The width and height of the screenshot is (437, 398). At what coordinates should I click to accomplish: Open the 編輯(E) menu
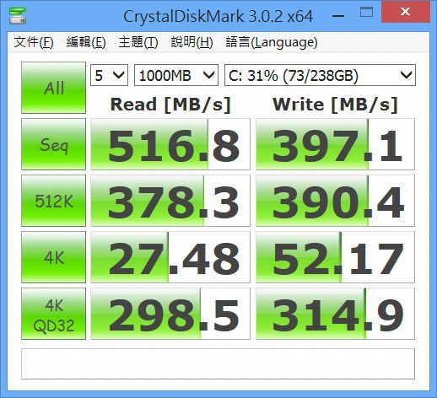click(x=86, y=42)
